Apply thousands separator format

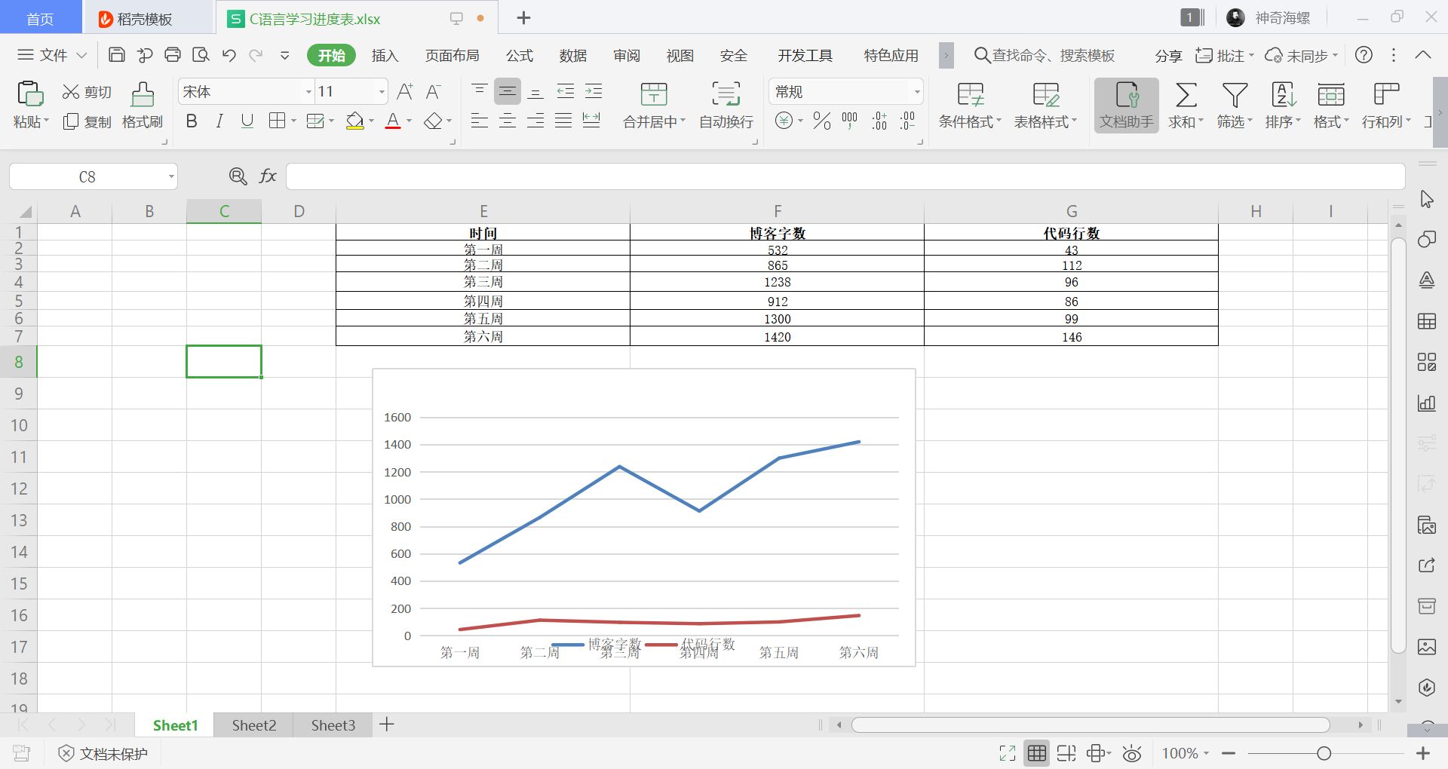(x=850, y=121)
